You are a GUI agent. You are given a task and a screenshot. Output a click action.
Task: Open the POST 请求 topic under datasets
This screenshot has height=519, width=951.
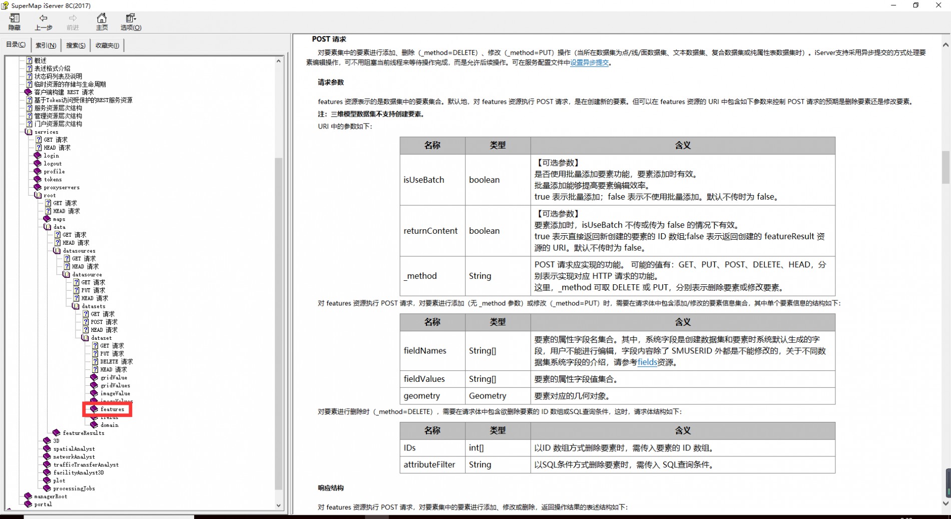coord(104,322)
